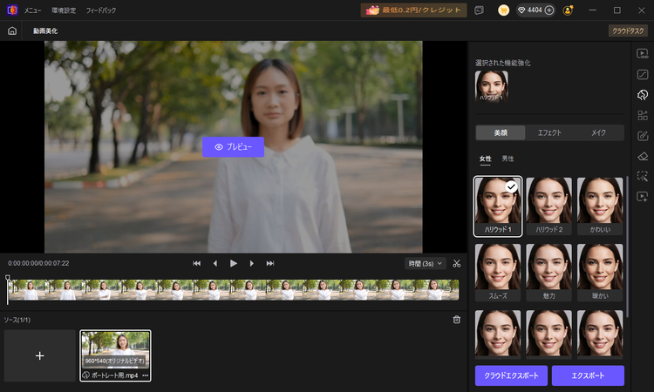Click the 動画美化 breadcrumb label
654x392 pixels.
pos(45,30)
